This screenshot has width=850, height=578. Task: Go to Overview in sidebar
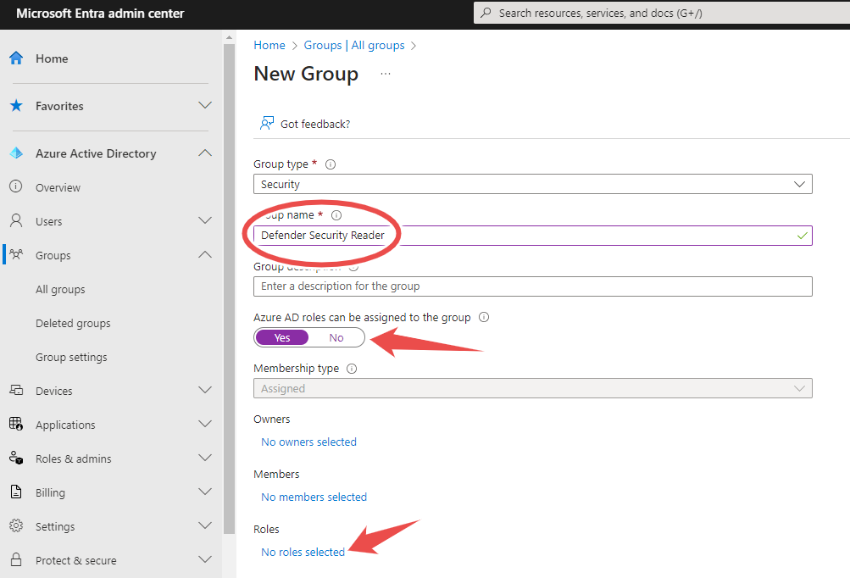pos(58,187)
